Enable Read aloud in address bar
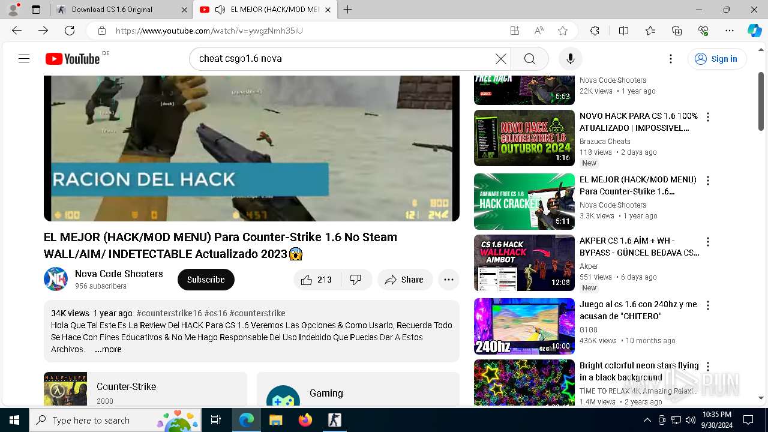 tap(539, 31)
